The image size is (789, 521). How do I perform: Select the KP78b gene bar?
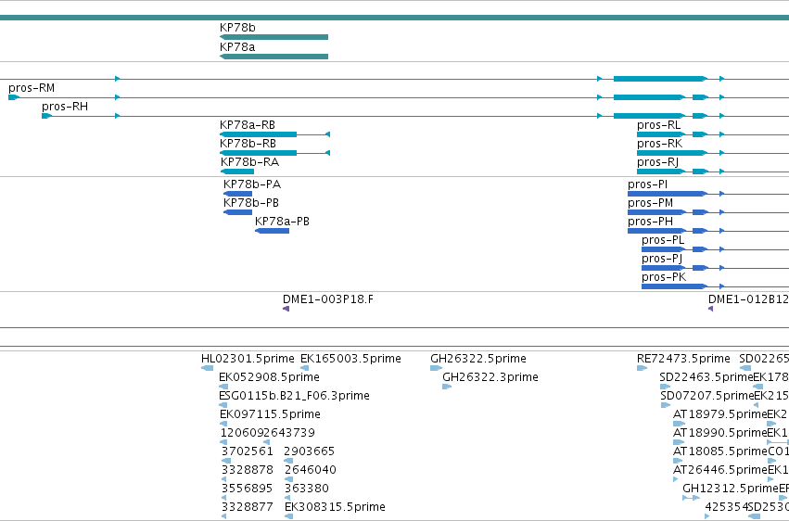[274, 37]
